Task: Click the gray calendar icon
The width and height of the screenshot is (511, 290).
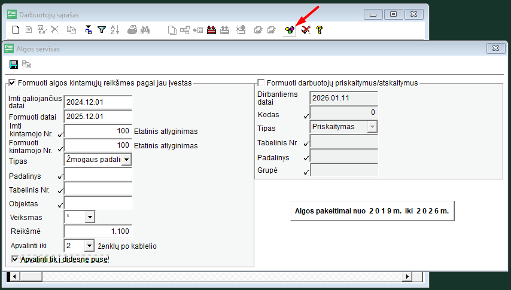Action: pyautogui.click(x=224, y=30)
